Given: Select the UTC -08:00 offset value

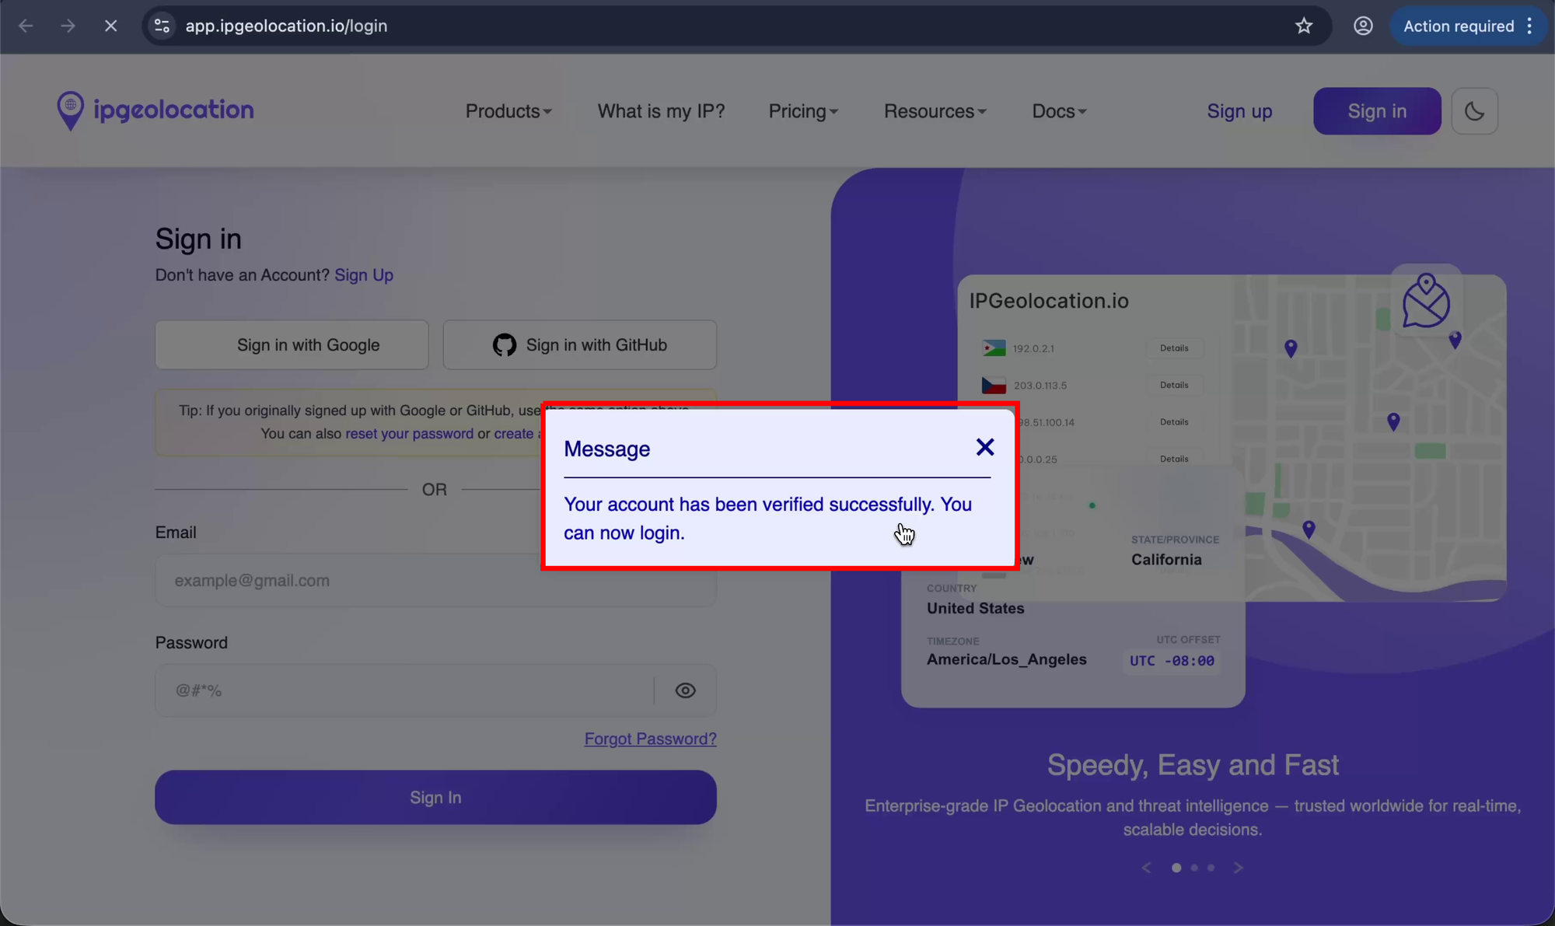Looking at the screenshot, I should (x=1172, y=661).
